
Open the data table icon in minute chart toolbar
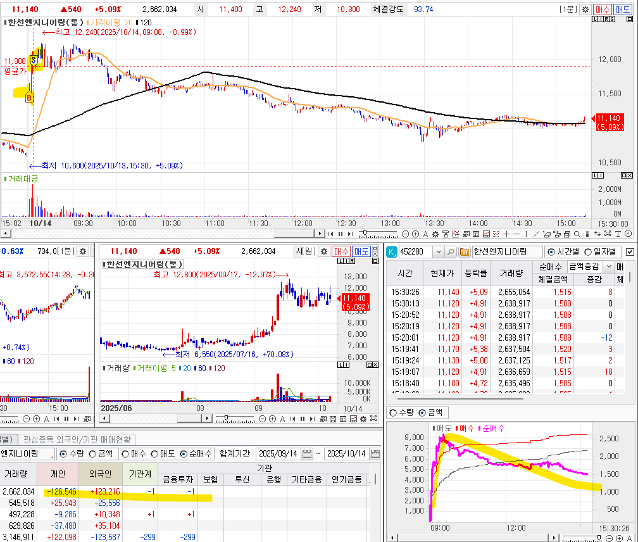[476, 234]
